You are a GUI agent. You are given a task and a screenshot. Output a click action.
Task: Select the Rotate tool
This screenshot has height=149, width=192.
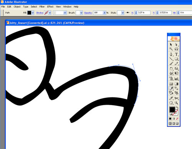pyautogui.click(x=171, y=69)
